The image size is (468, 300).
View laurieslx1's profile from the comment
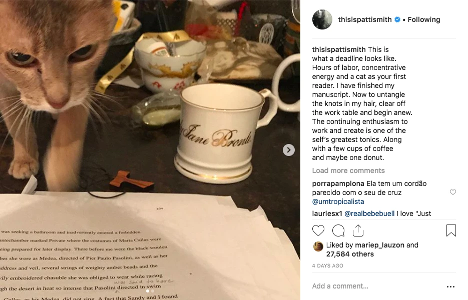click(327, 213)
